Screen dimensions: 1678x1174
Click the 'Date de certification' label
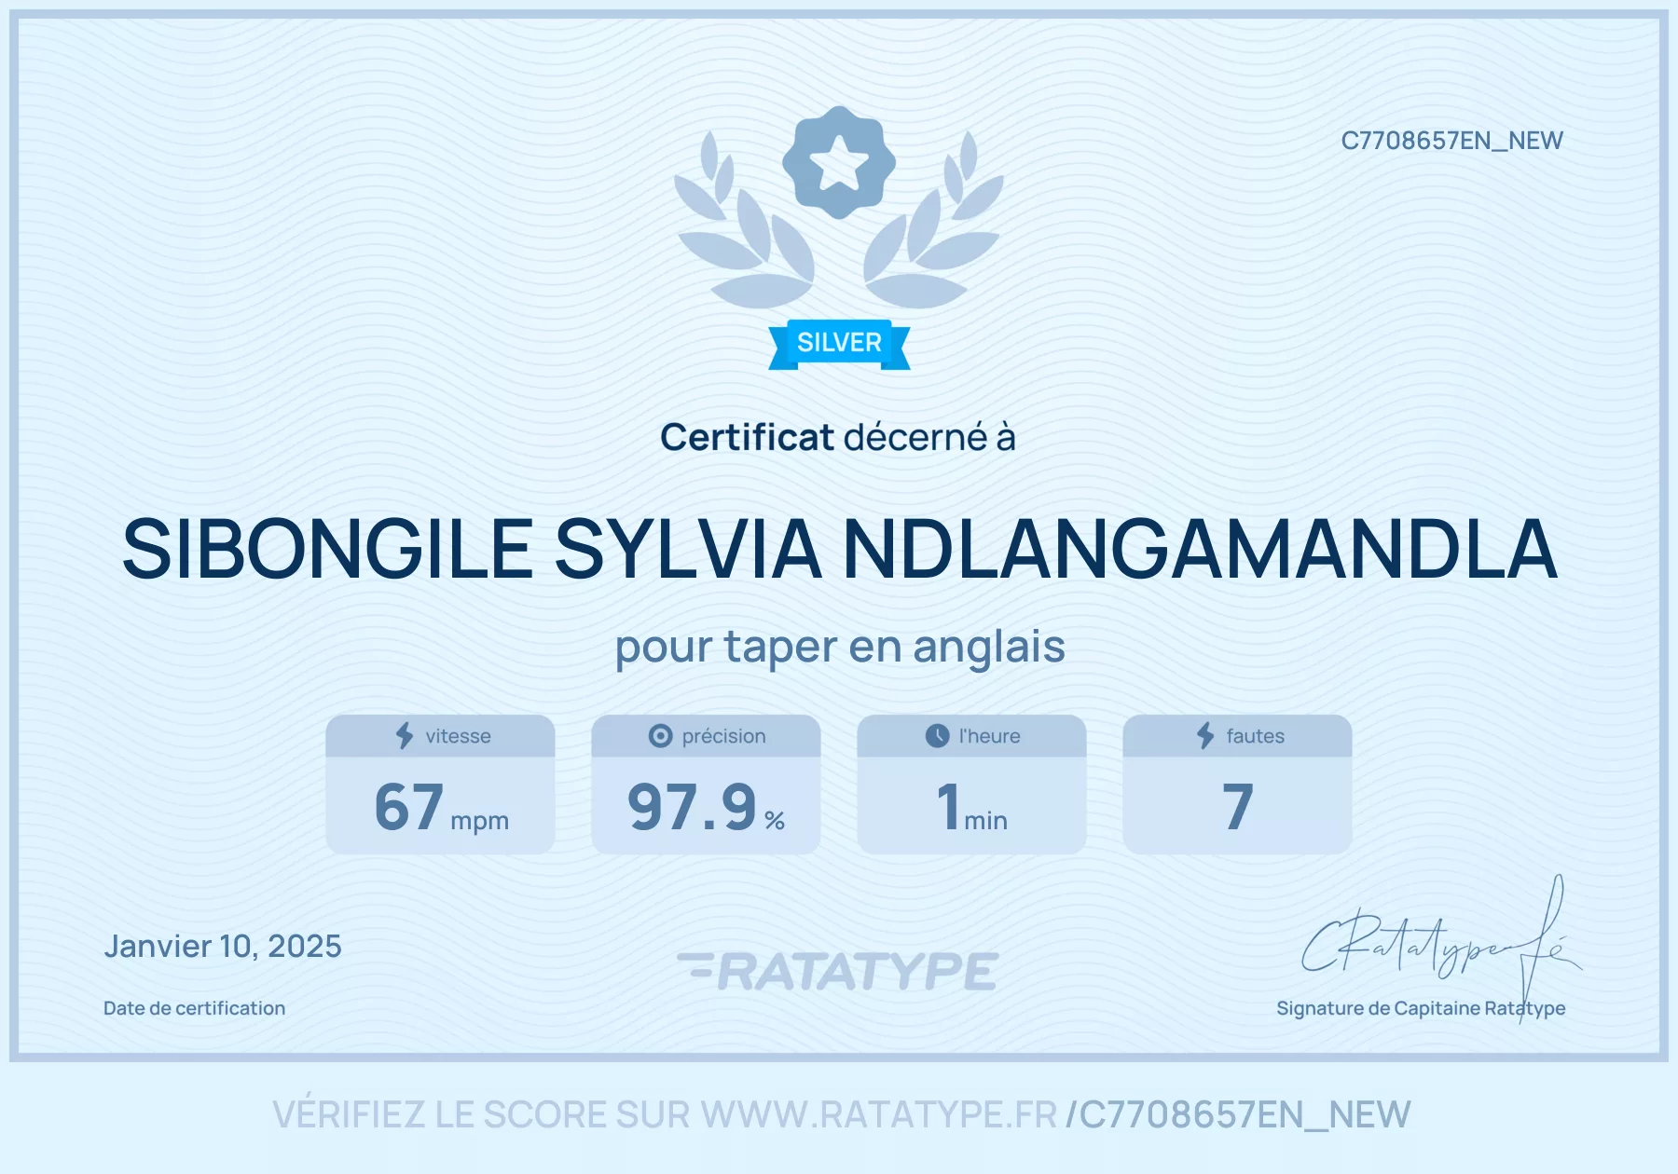pos(194,1008)
